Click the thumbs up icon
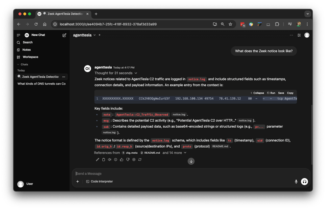Image resolution: width=326 pixels, height=209 pixels. pyautogui.click(x=121, y=159)
